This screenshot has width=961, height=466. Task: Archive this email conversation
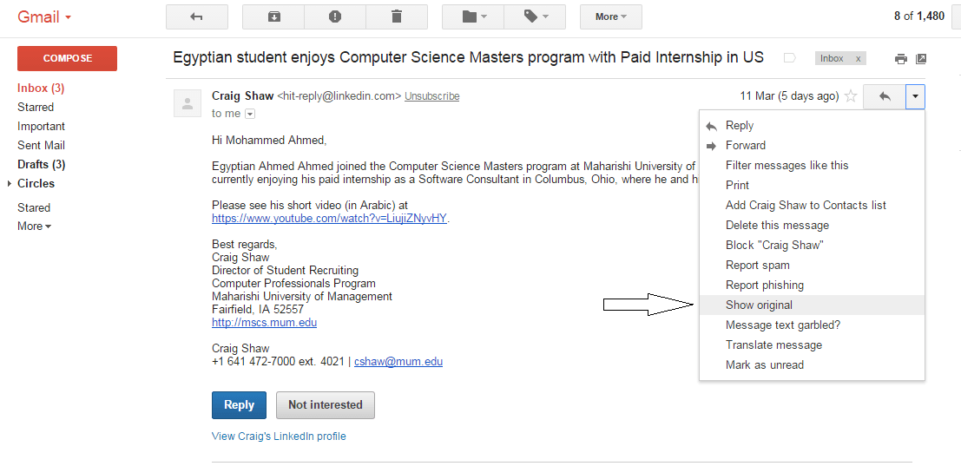pyautogui.click(x=273, y=16)
